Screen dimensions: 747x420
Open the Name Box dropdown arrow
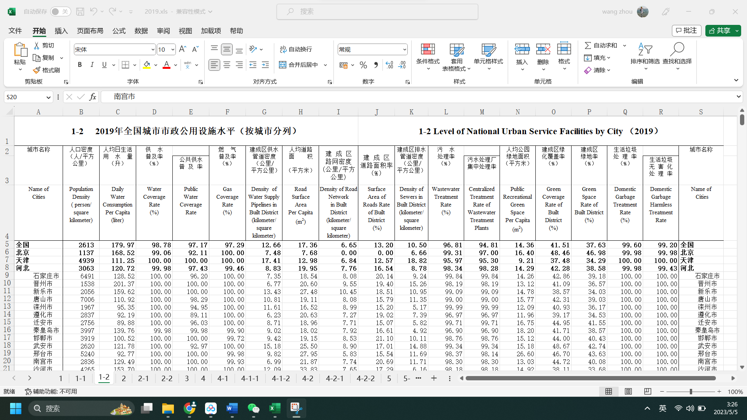coord(48,97)
